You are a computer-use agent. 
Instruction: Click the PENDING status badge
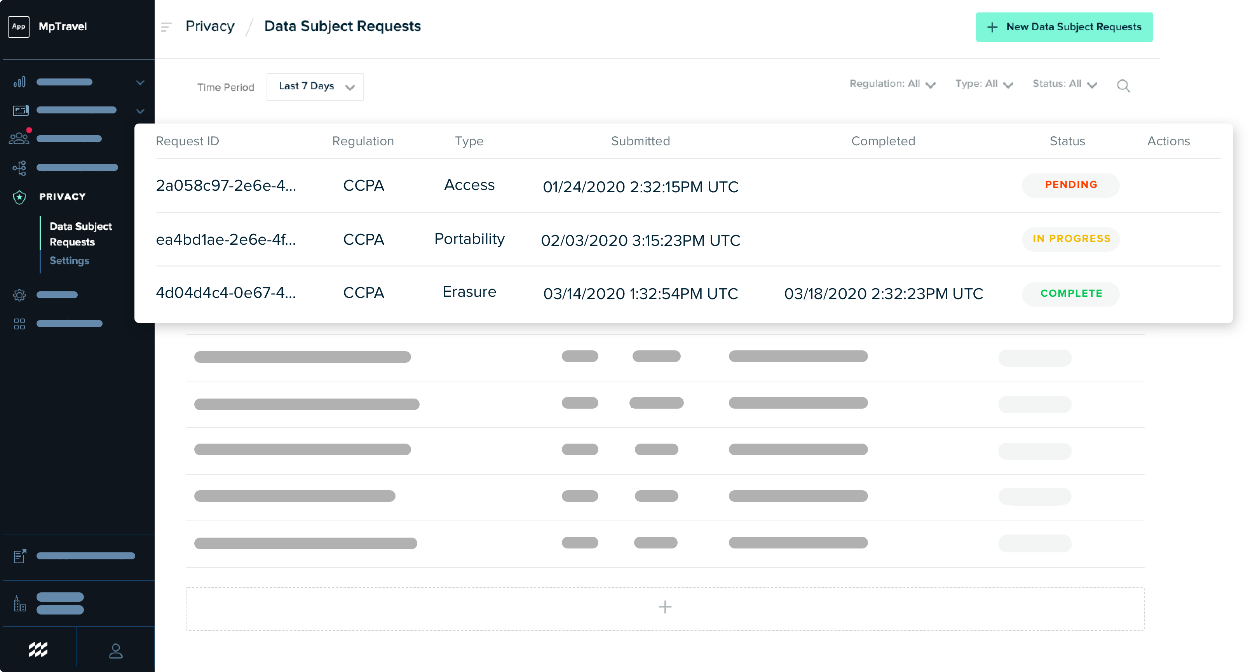pos(1071,185)
